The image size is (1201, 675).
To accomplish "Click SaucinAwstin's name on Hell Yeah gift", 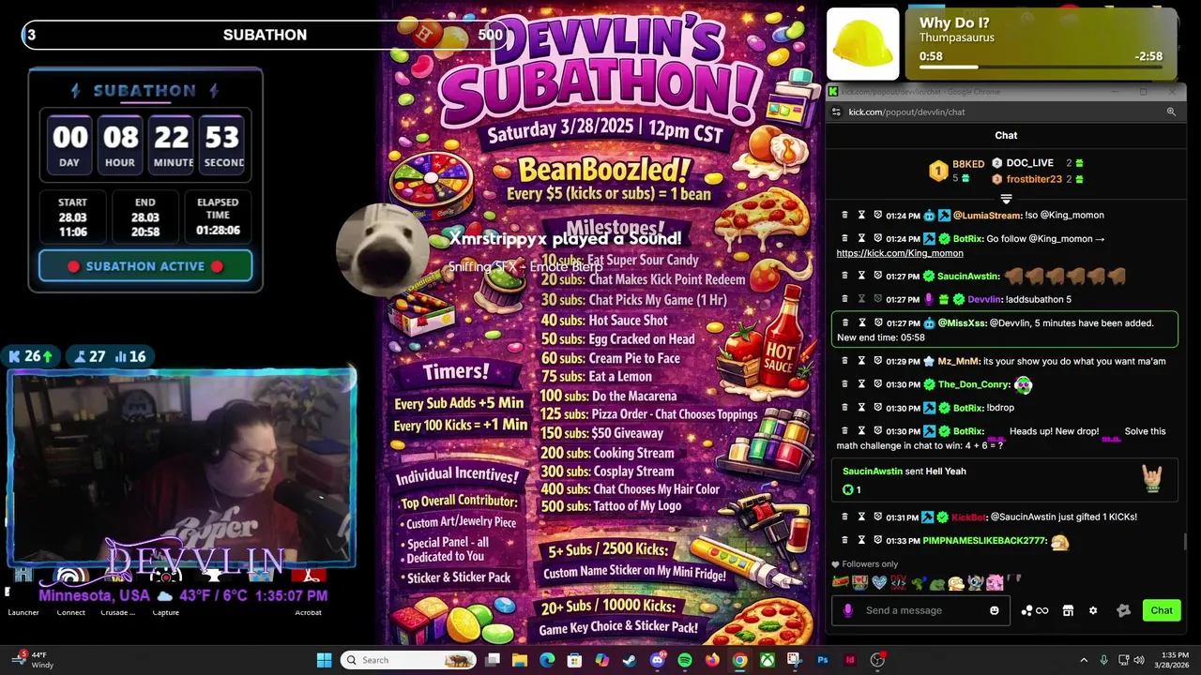I will click(872, 472).
